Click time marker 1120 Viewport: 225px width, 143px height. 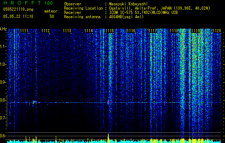pos(217,31)
